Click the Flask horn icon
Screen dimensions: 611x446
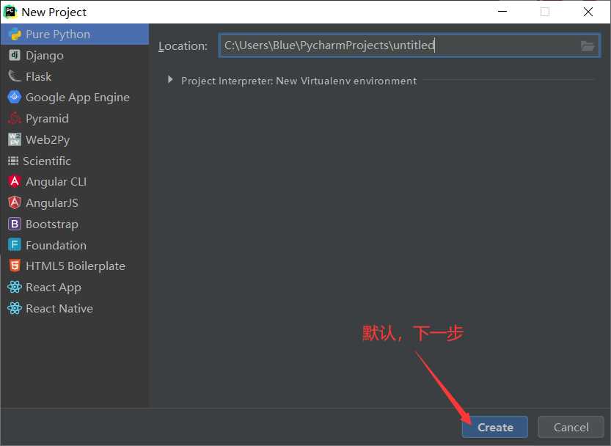coord(15,76)
